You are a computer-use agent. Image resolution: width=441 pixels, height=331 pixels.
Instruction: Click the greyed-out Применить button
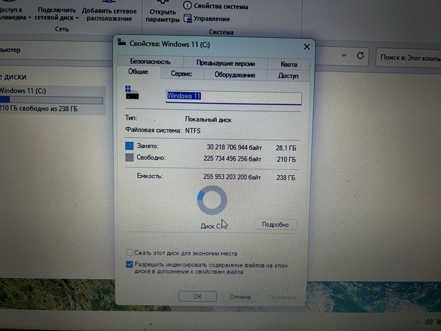[x=283, y=297]
